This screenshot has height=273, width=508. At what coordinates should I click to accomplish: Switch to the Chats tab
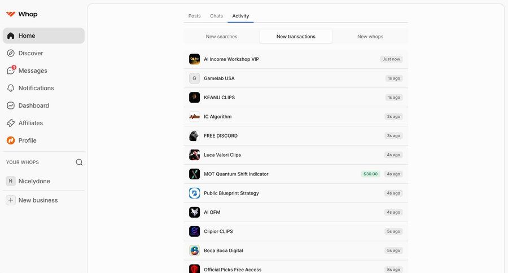click(x=216, y=16)
